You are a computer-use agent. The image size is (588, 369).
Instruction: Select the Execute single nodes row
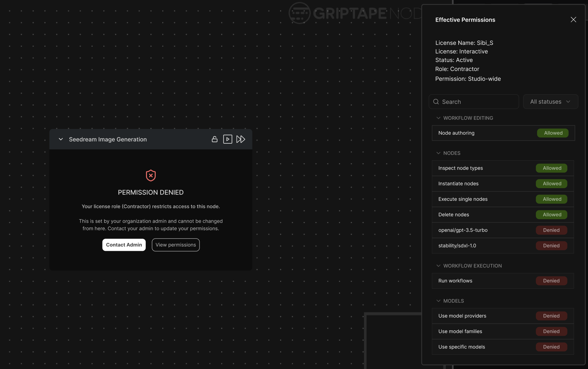[503, 199]
